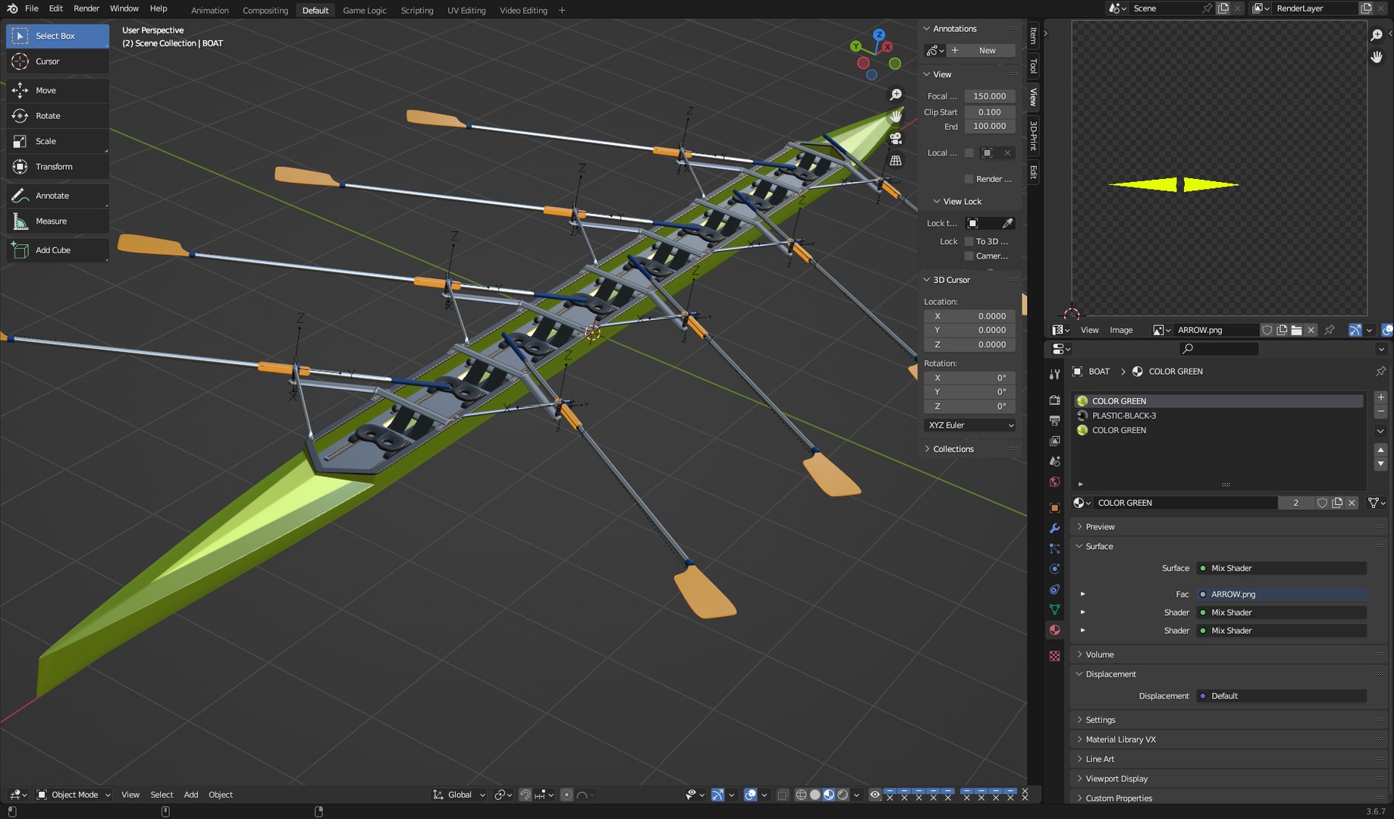Open the Render menu
The height and width of the screenshot is (819, 1394).
coord(86,8)
